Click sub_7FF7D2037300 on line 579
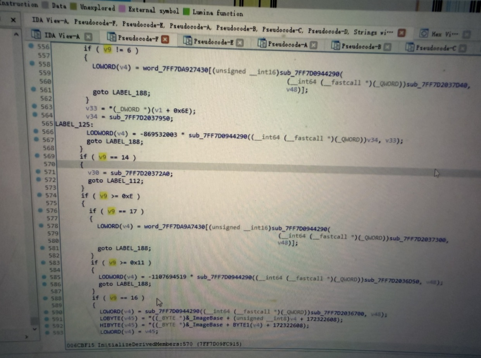 tap(418, 239)
